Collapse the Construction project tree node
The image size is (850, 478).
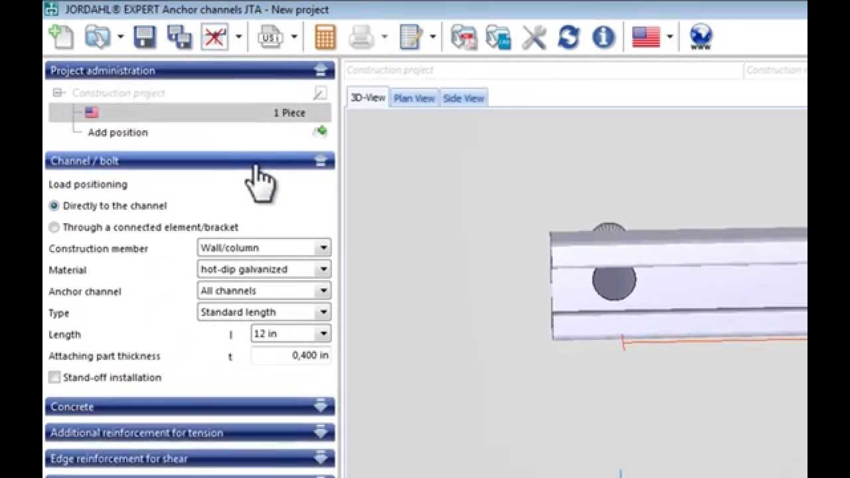[57, 93]
